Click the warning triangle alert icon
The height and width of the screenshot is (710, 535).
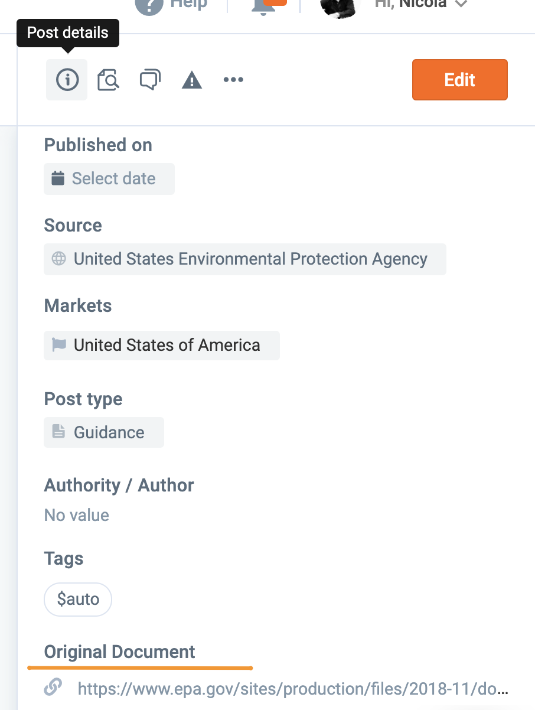point(192,80)
